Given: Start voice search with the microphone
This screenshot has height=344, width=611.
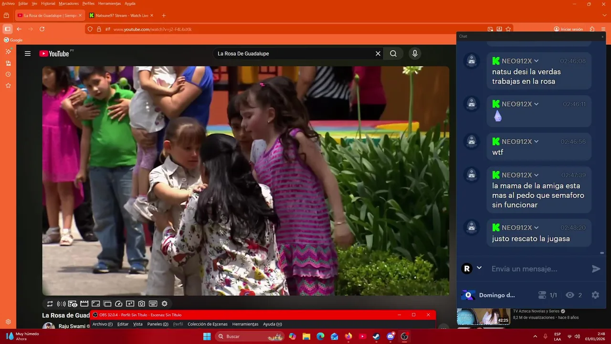Looking at the screenshot, I should click(x=415, y=54).
